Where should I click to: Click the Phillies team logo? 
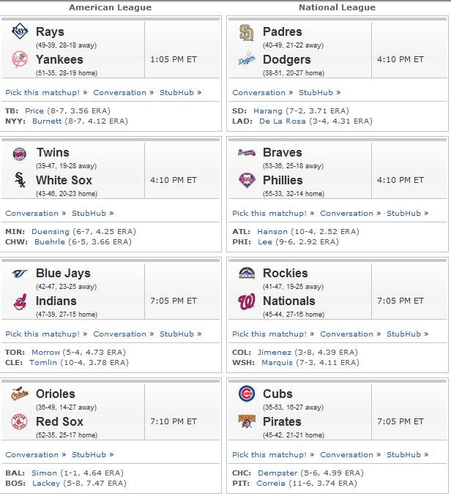coord(247,180)
